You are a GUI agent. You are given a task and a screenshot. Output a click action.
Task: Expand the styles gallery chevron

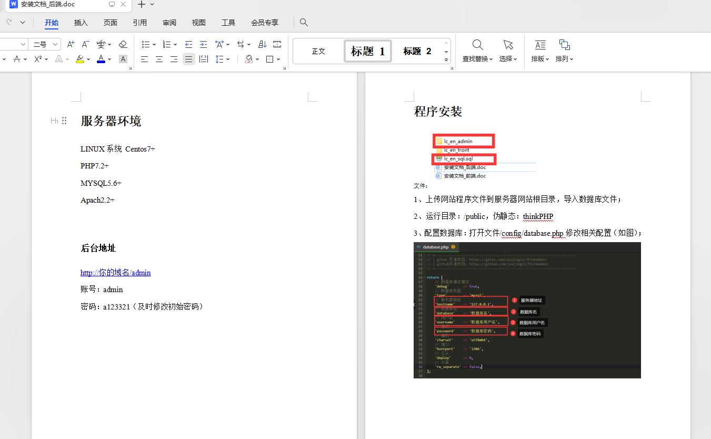(x=446, y=59)
